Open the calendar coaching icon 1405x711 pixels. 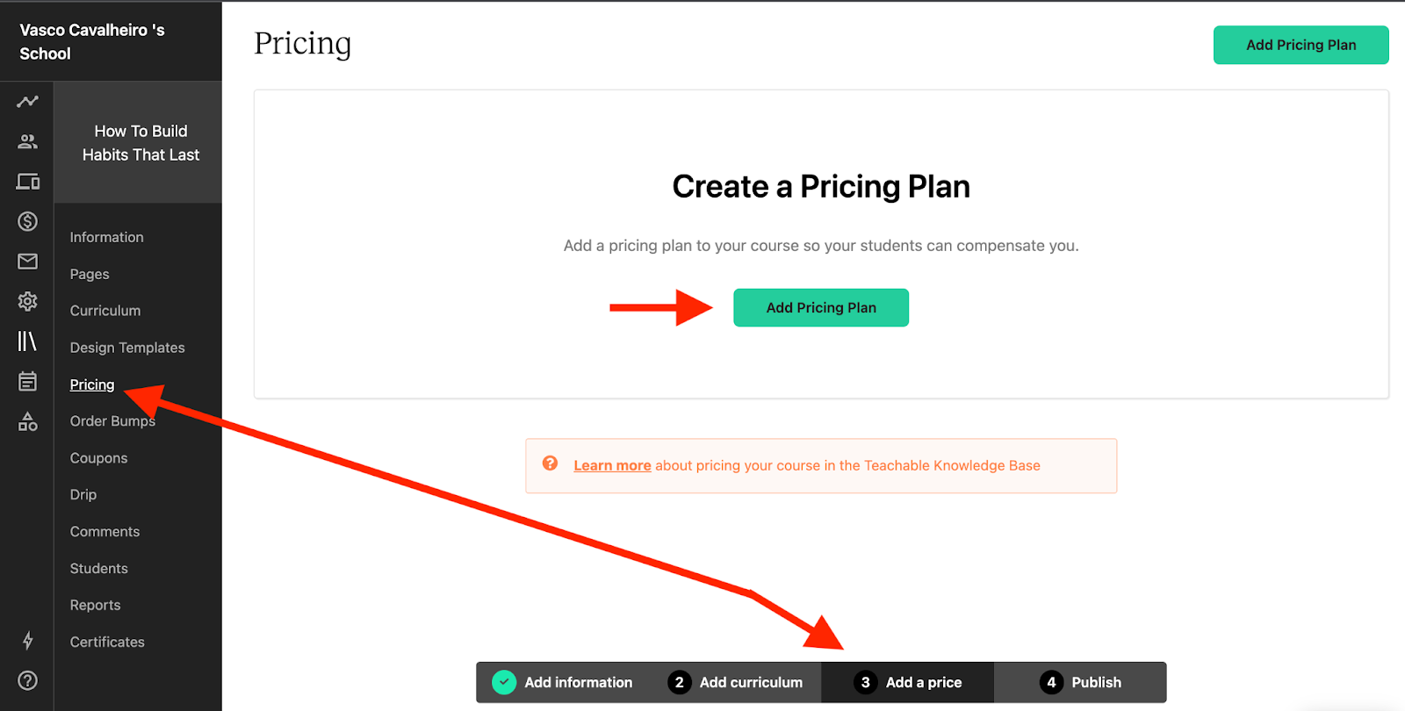point(27,381)
